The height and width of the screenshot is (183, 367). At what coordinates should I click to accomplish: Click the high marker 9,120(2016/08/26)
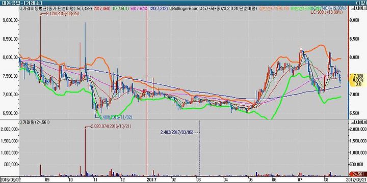63,14
